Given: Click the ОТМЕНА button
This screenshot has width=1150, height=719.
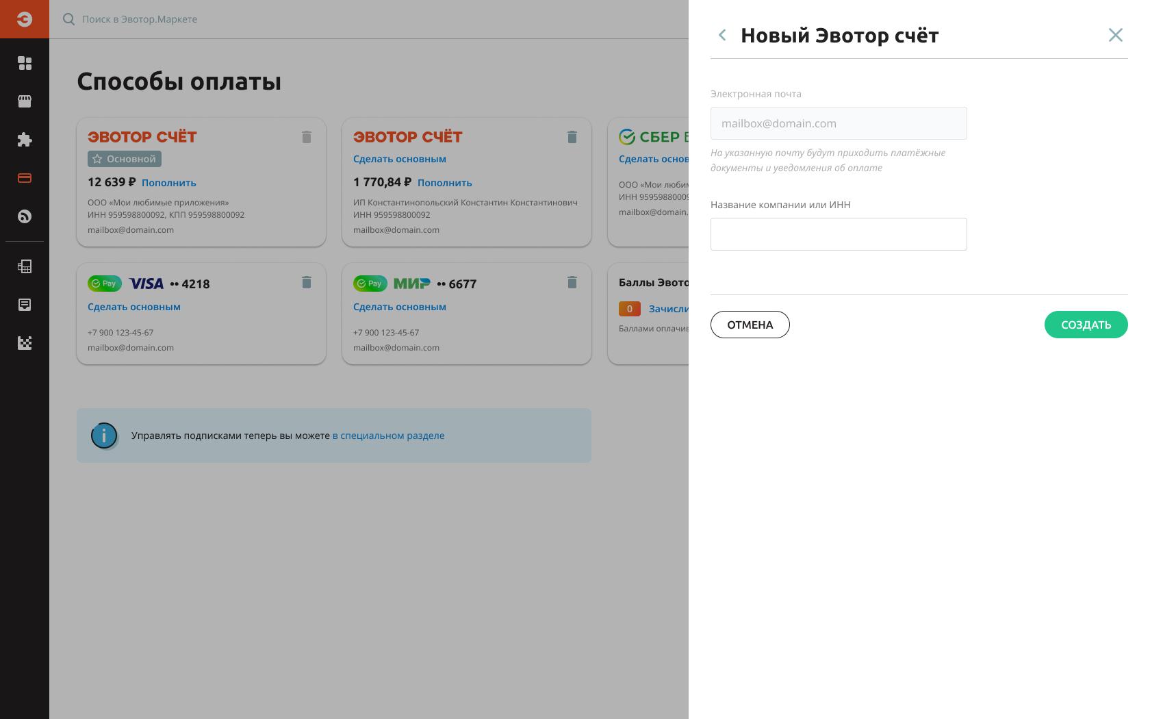Looking at the screenshot, I should coord(750,325).
